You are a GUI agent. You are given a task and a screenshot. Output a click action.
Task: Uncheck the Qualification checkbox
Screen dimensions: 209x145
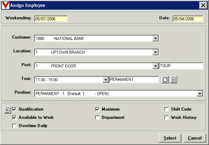coord(14,109)
